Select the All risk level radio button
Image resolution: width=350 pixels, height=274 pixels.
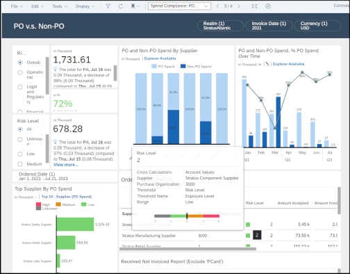[x=20, y=129]
